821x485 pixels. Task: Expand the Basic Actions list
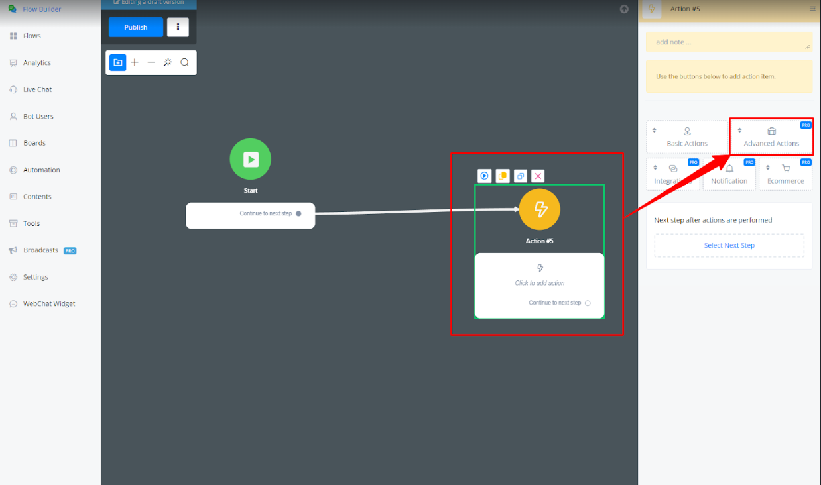(x=686, y=137)
